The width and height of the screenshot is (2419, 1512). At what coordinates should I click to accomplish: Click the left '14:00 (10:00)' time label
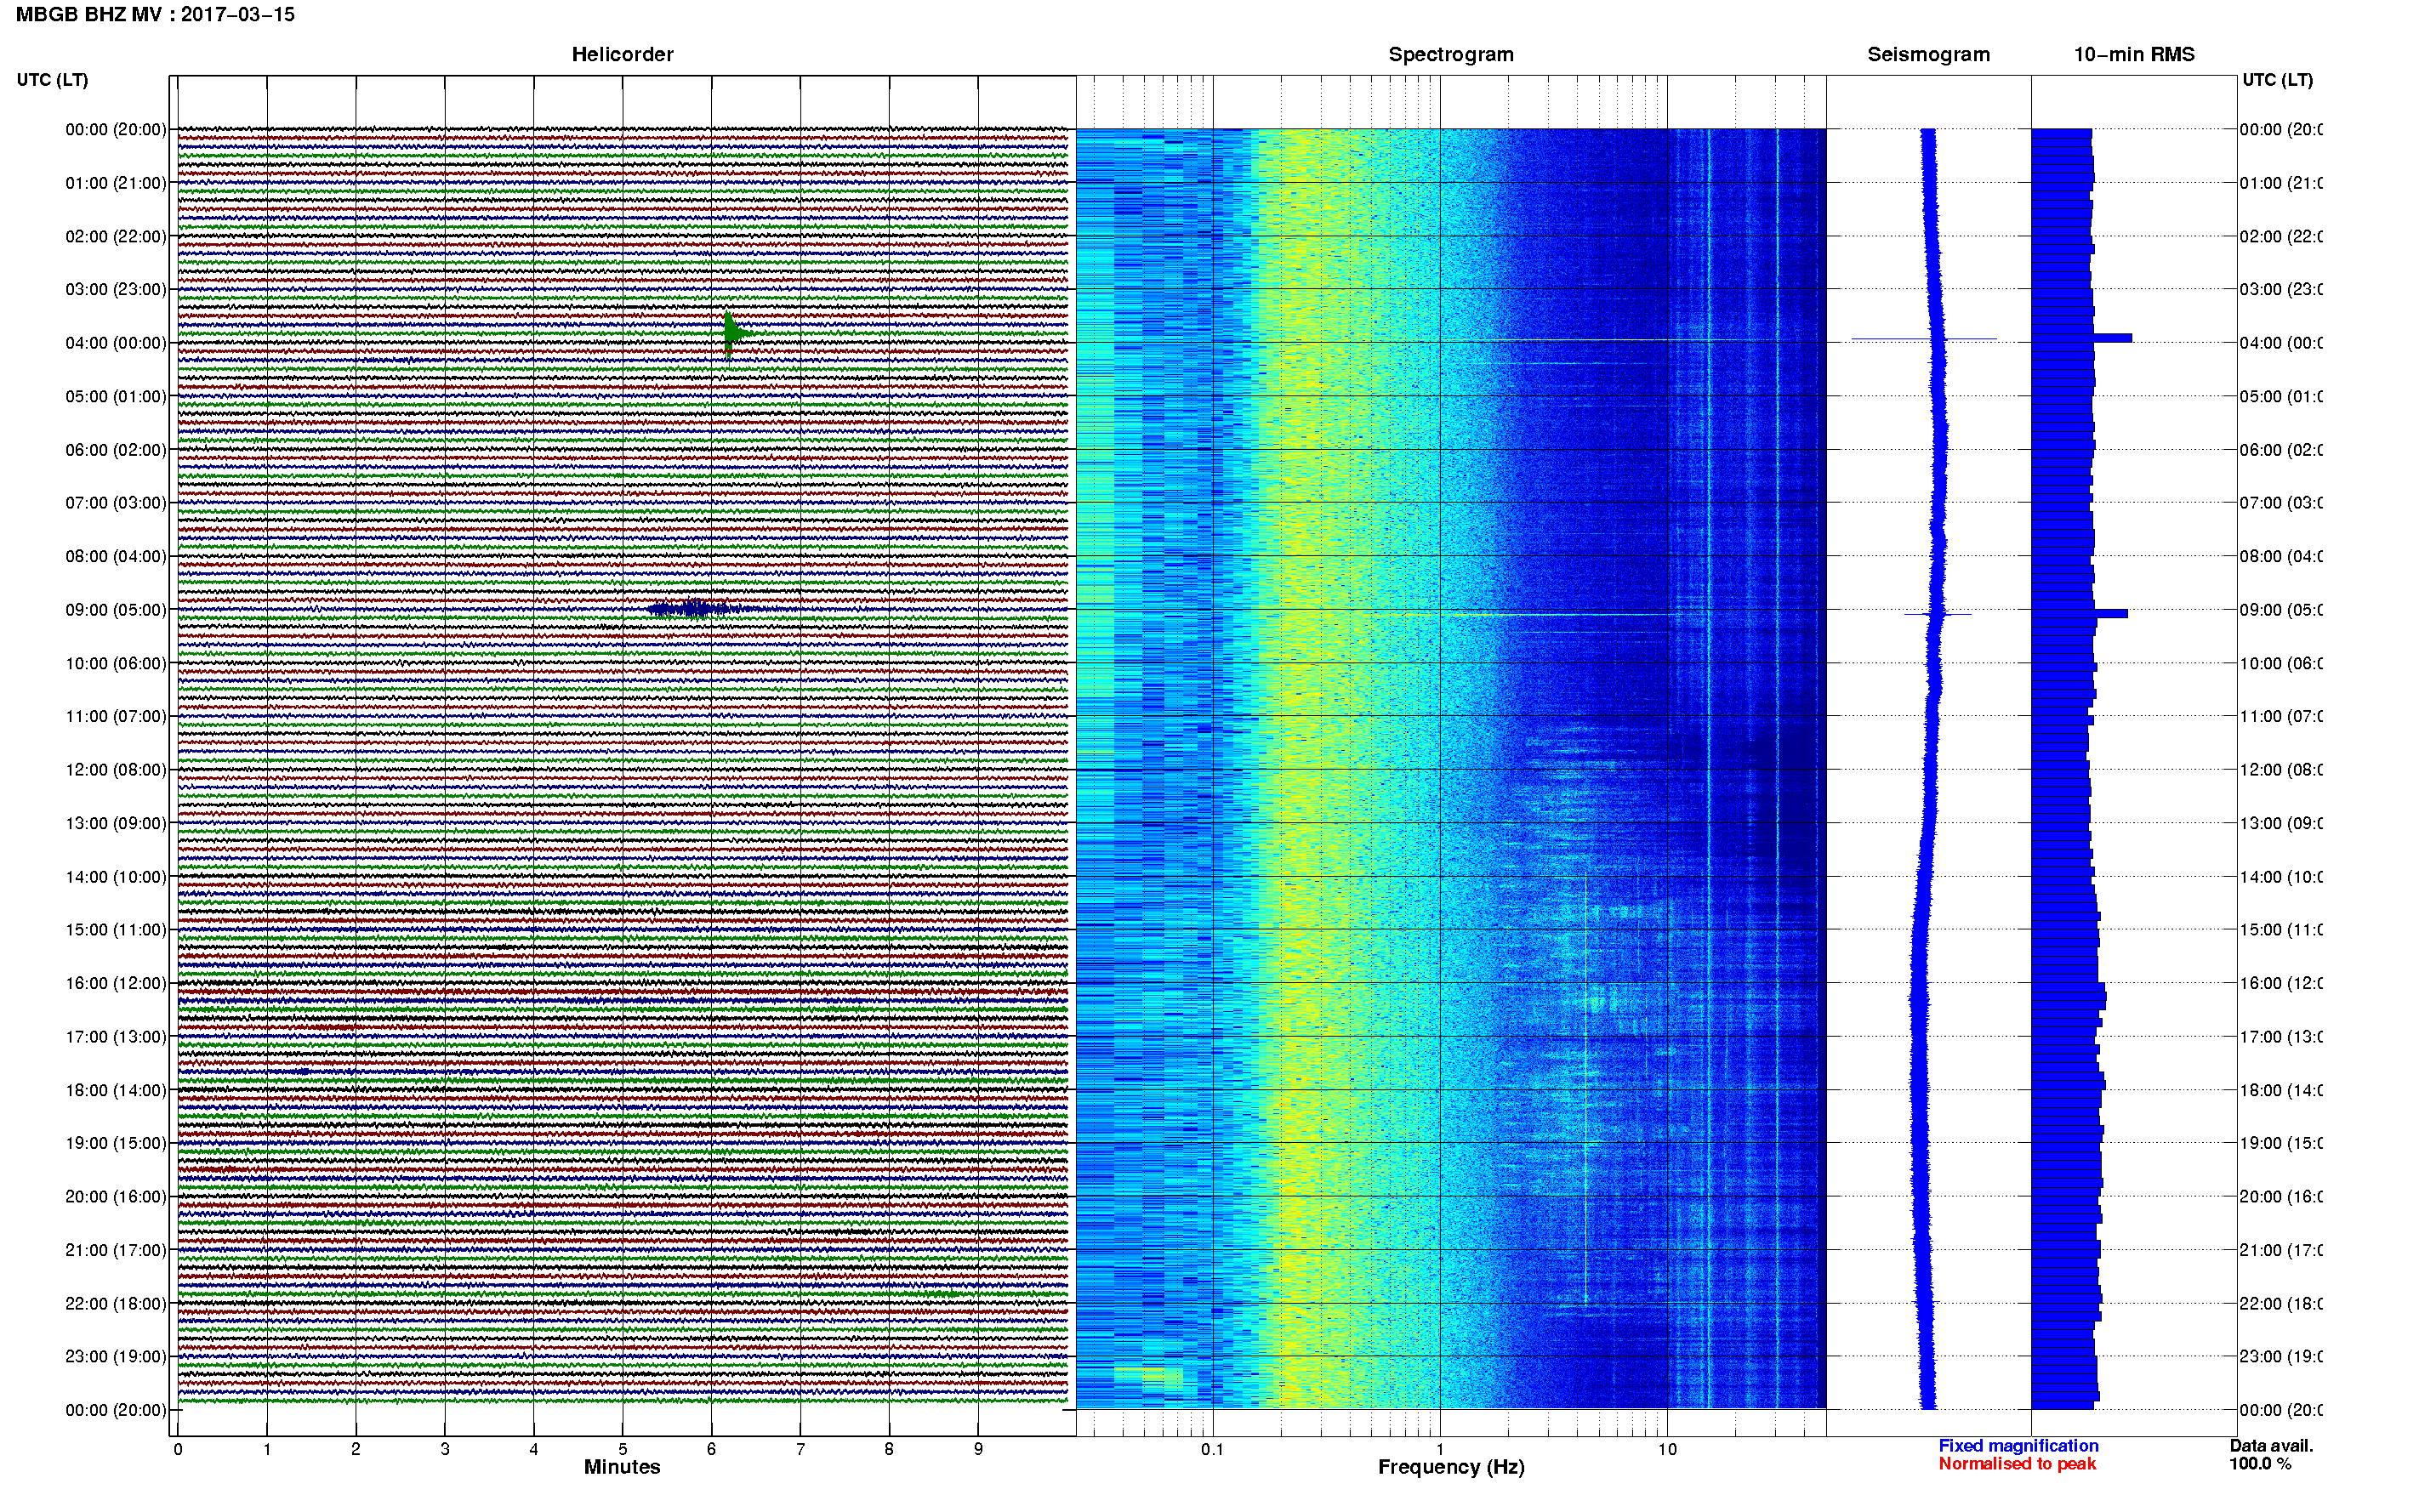click(116, 877)
